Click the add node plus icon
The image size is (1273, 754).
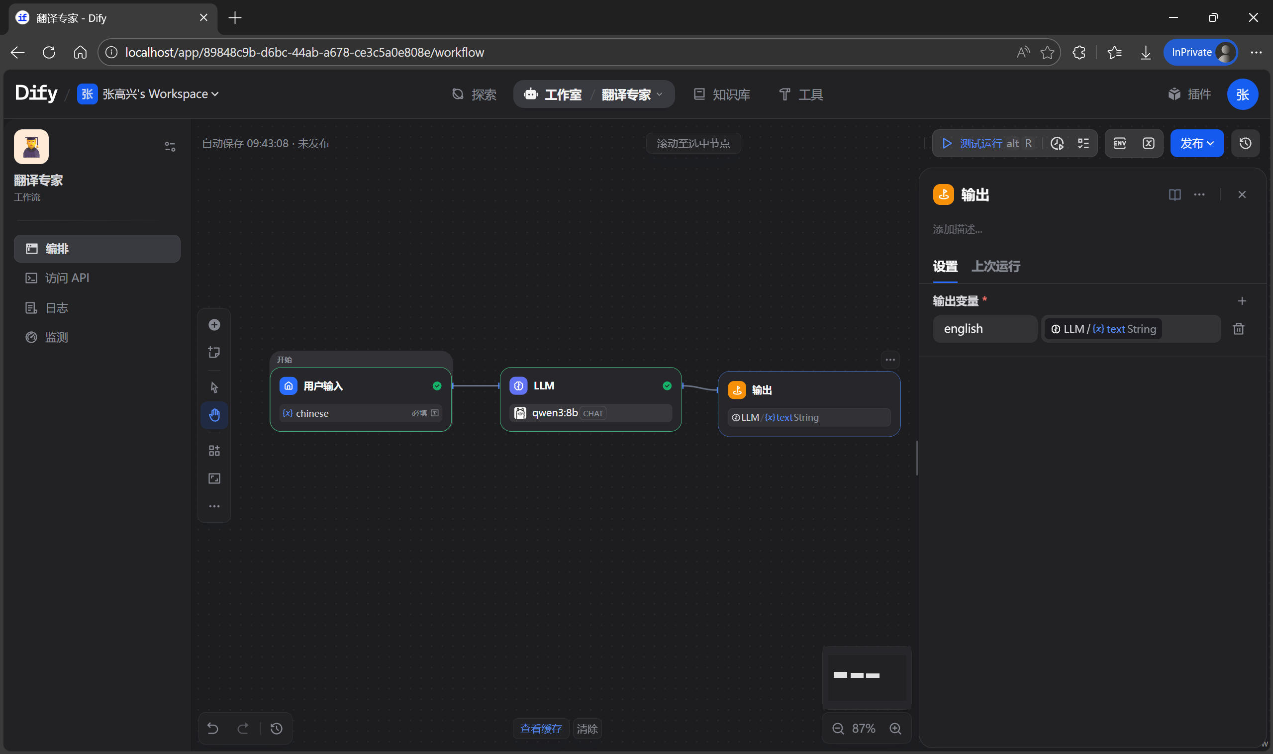[x=214, y=325]
